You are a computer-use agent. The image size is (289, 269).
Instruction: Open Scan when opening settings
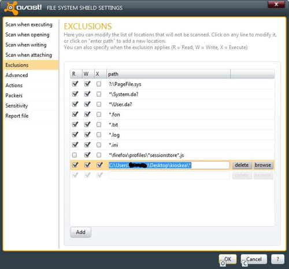pos(27,35)
